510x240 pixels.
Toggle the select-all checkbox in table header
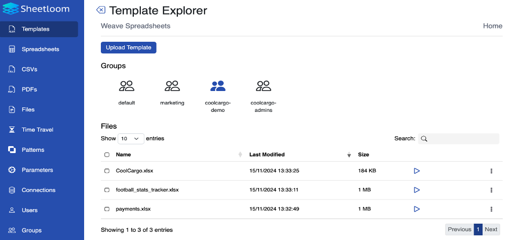[107, 155]
